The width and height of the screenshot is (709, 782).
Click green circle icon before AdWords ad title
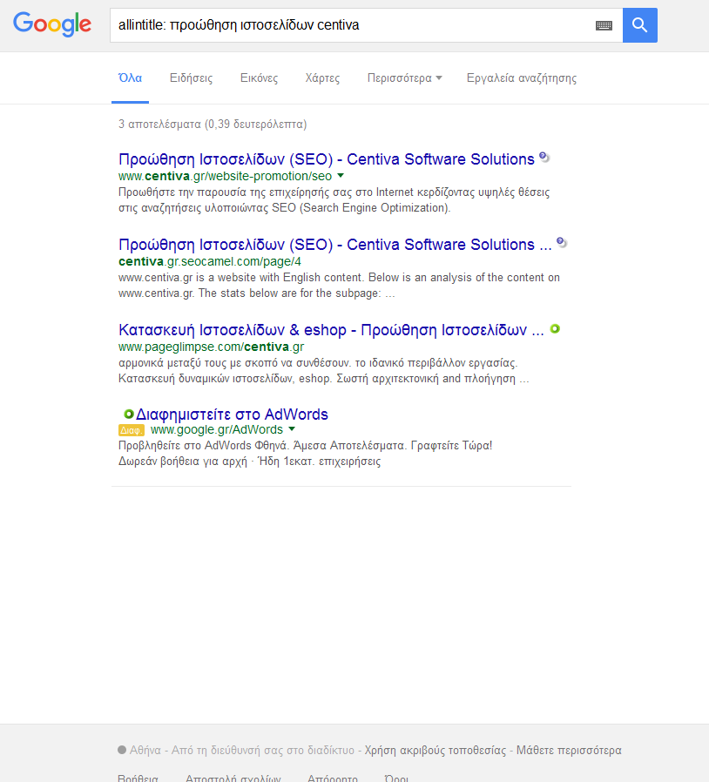129,414
